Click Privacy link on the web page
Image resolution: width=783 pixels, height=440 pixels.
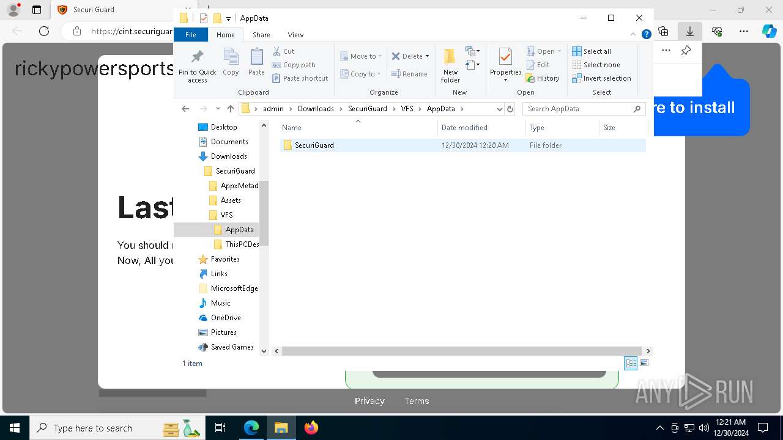pyautogui.click(x=369, y=401)
